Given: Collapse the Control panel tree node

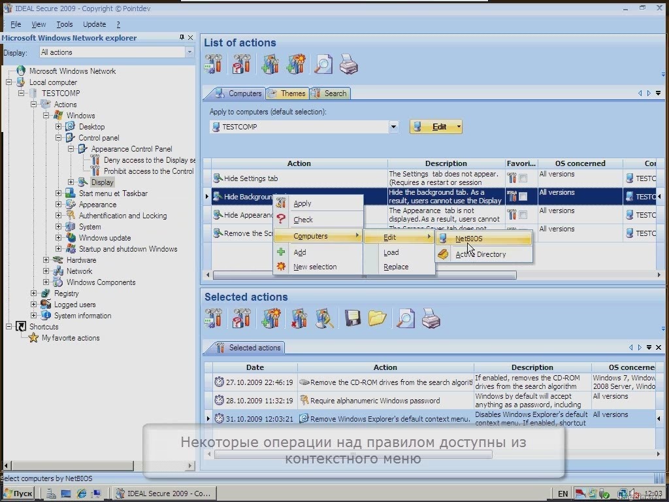Looking at the screenshot, I should (58, 137).
